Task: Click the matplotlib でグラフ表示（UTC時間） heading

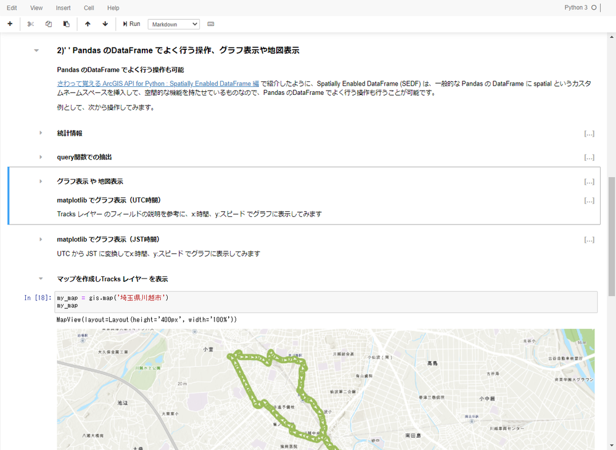Action: (x=110, y=200)
